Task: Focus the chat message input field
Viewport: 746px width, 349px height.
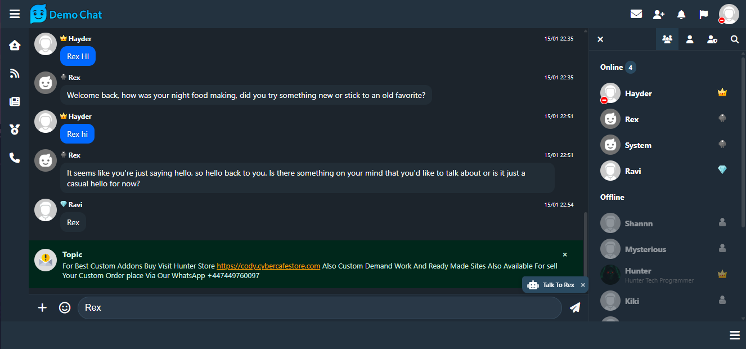Action: point(319,308)
